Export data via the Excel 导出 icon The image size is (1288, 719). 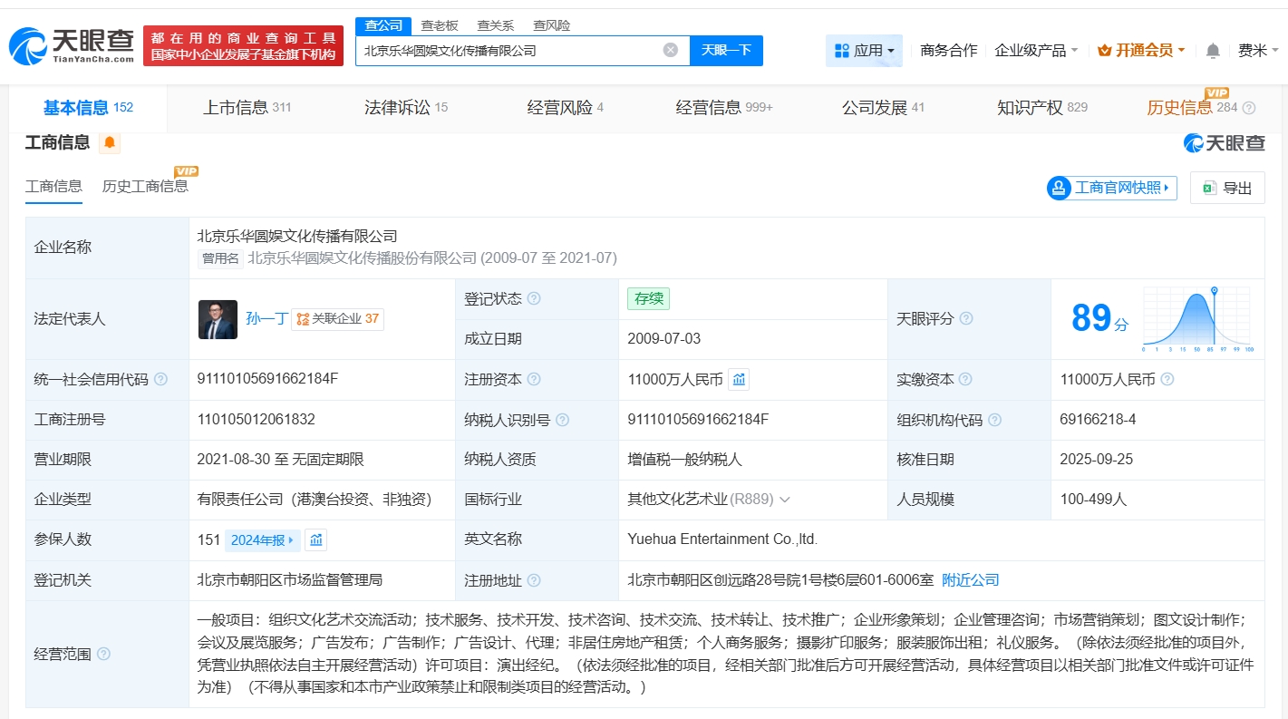(x=1208, y=187)
